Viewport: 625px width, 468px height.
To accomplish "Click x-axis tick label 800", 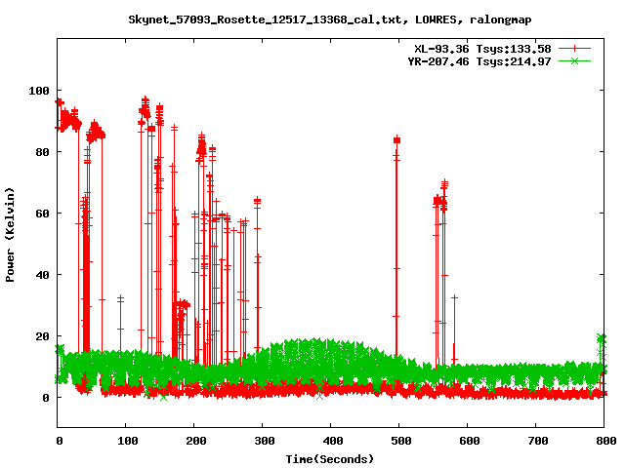I will (605, 441).
